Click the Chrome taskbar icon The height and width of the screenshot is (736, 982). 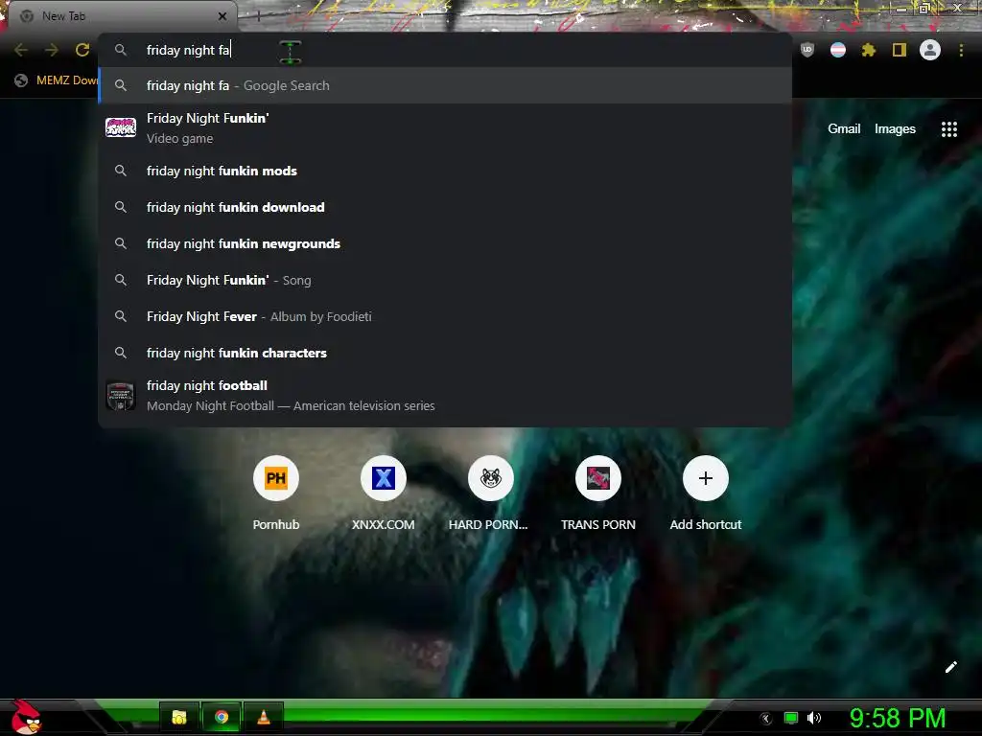pyautogui.click(x=222, y=717)
